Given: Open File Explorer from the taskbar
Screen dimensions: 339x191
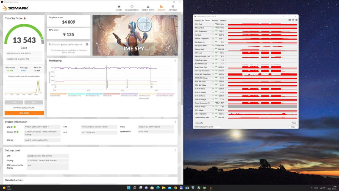Looking at the screenshot, I should 164,188.
